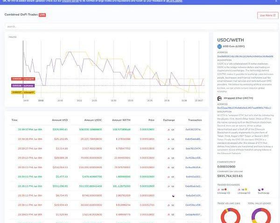Click the 20:39:27 PM timestamp in the trades table
Screen dimensions: 280x223
(30, 149)
